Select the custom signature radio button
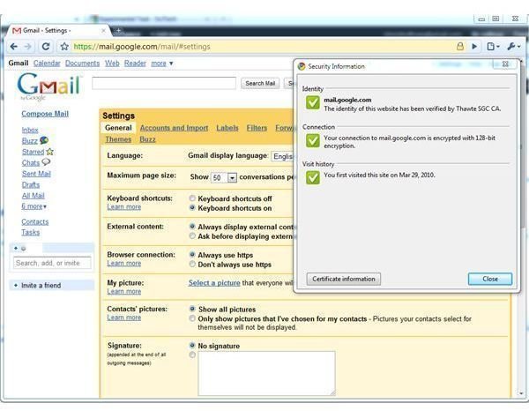 pyautogui.click(x=192, y=355)
